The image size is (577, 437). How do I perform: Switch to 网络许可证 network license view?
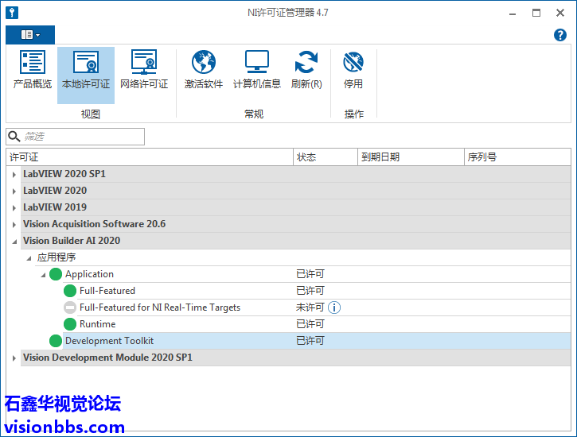pos(144,70)
